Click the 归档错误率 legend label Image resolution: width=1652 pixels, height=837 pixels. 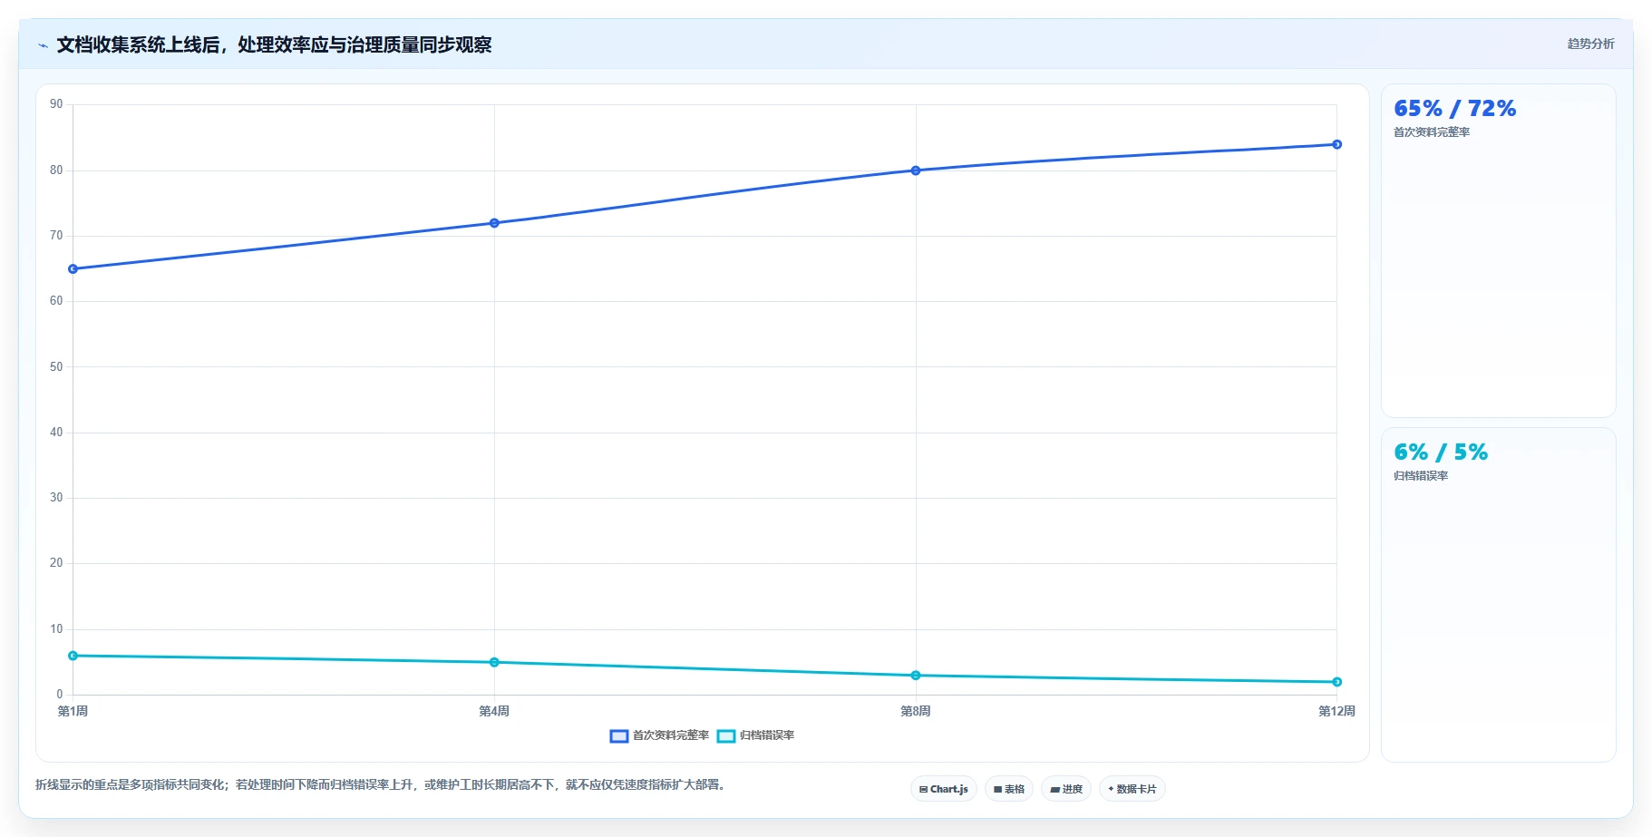click(x=767, y=735)
